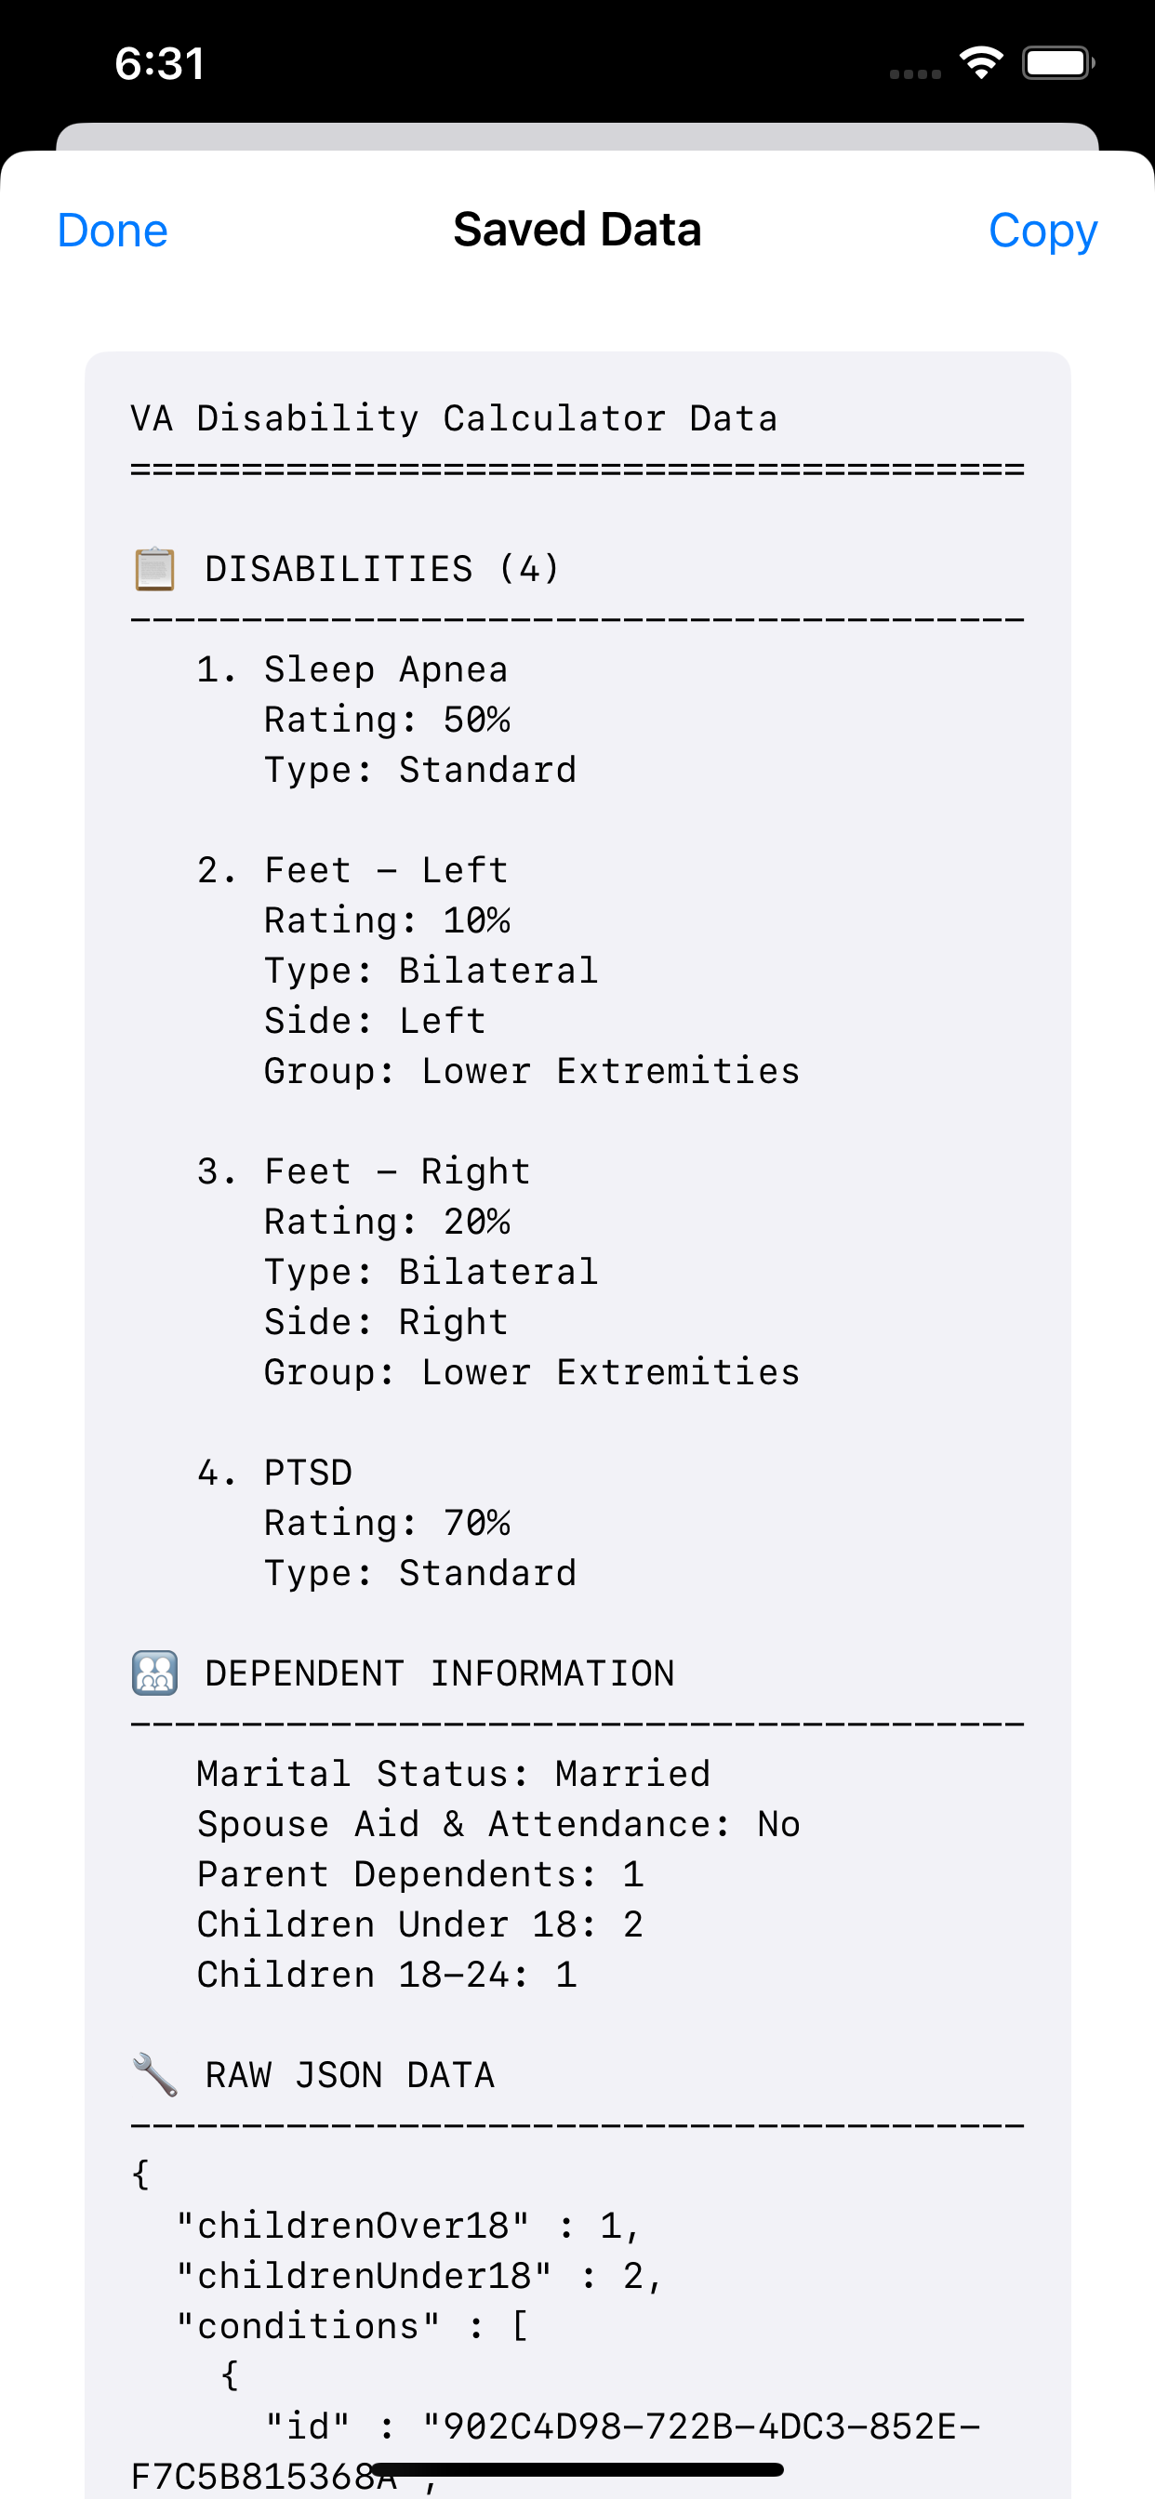Tap the home indicator bar
This screenshot has height=2499, width=1155.
coord(577,2469)
